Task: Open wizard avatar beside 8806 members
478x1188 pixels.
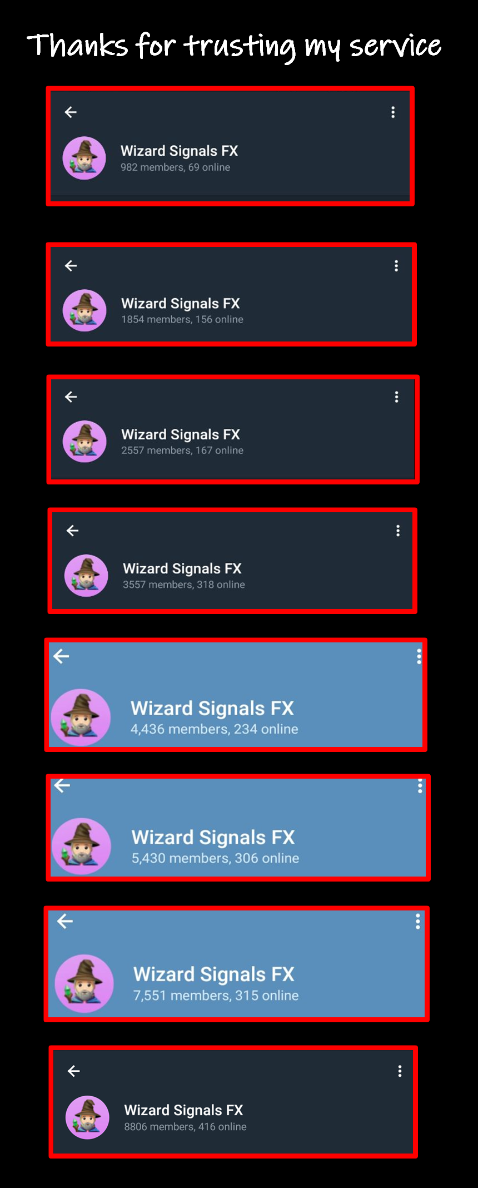Action: (x=87, y=1117)
